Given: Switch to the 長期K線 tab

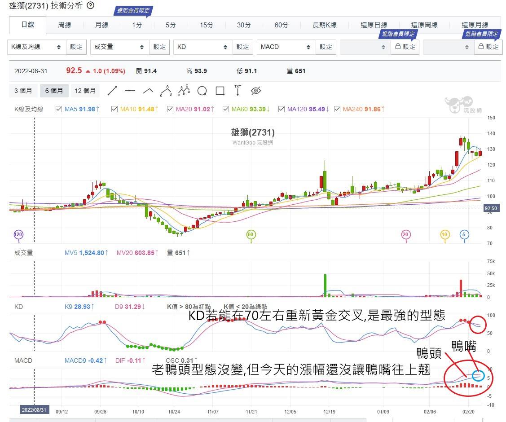Looking at the screenshot, I should (325, 25).
